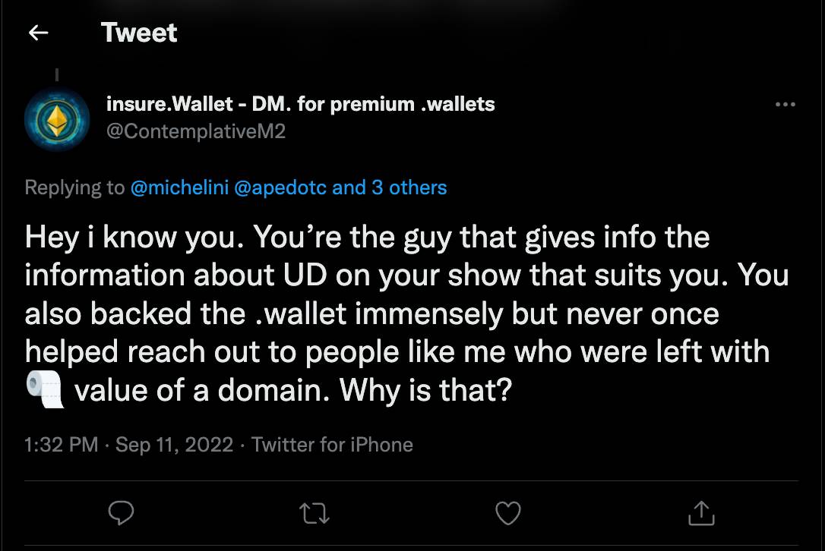Open the @apedotc profile mention
This screenshot has width=825, height=551.
(280, 187)
